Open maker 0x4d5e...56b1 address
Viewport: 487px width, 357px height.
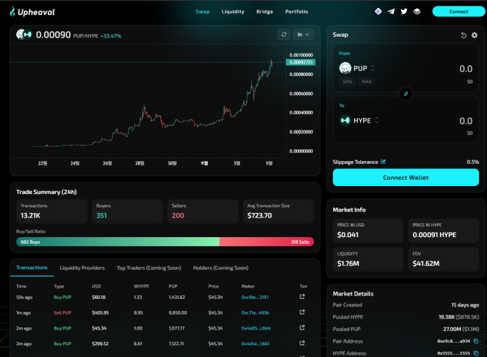256,344
